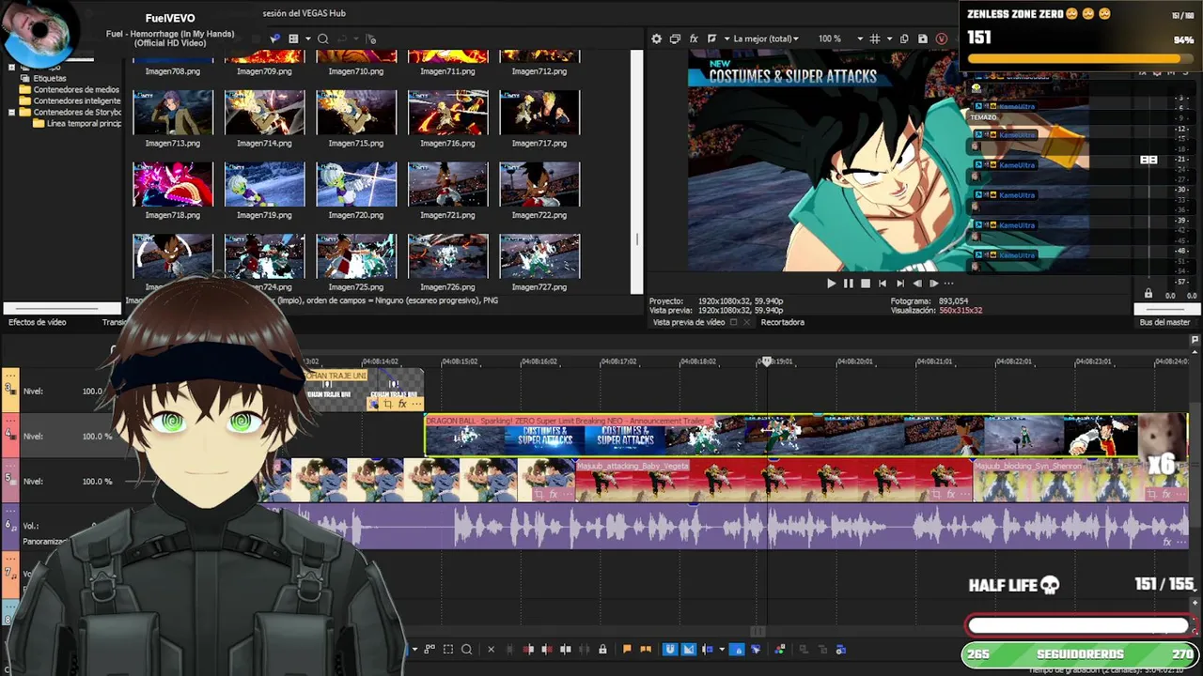Save snapshot to file icon
The image size is (1203, 676).
coord(922,38)
